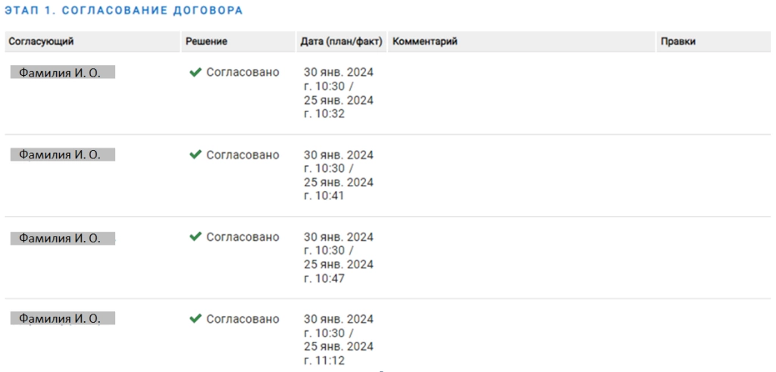Select the 'Правки' column header
The width and height of the screenshot is (776, 372).
coord(677,42)
